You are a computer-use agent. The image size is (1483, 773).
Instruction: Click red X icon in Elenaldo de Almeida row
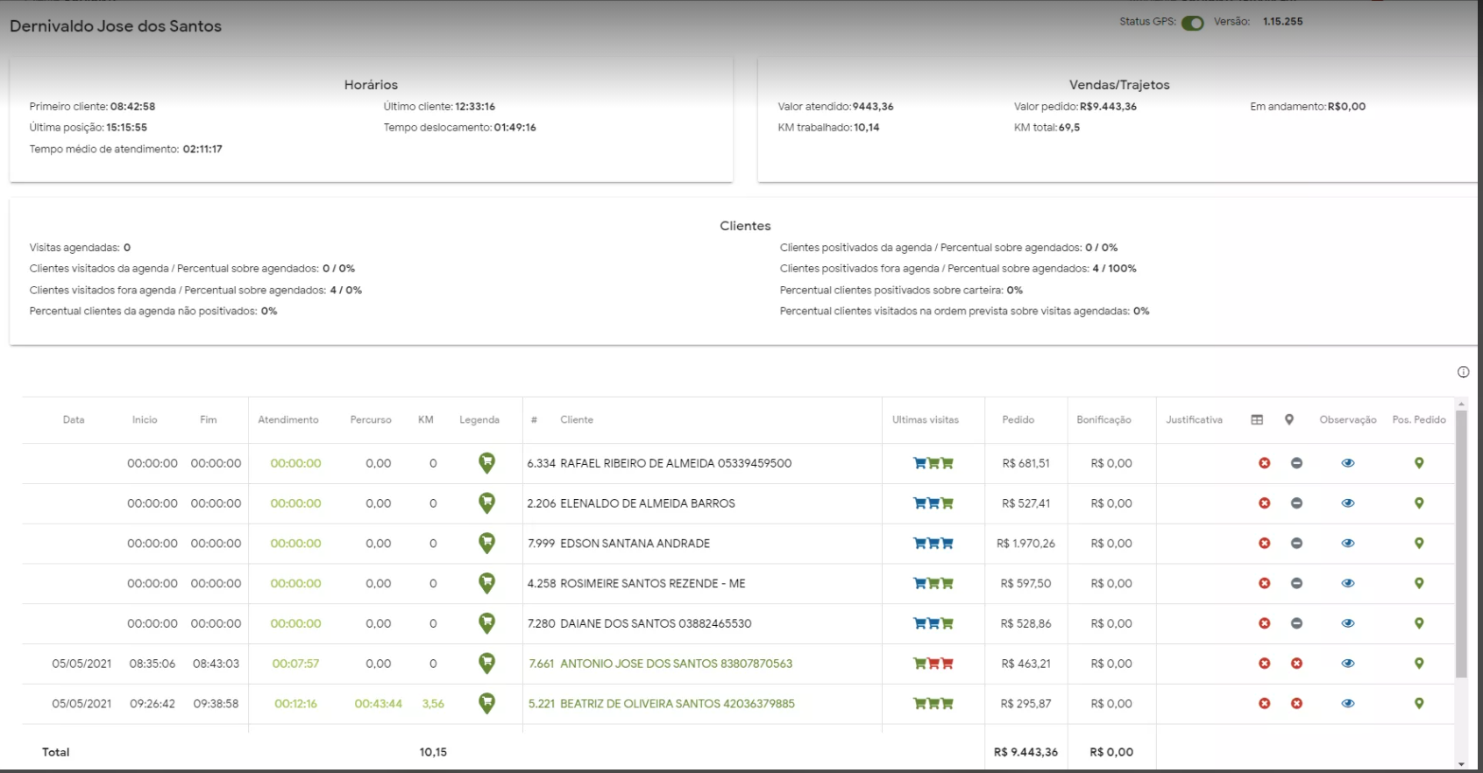click(x=1264, y=503)
